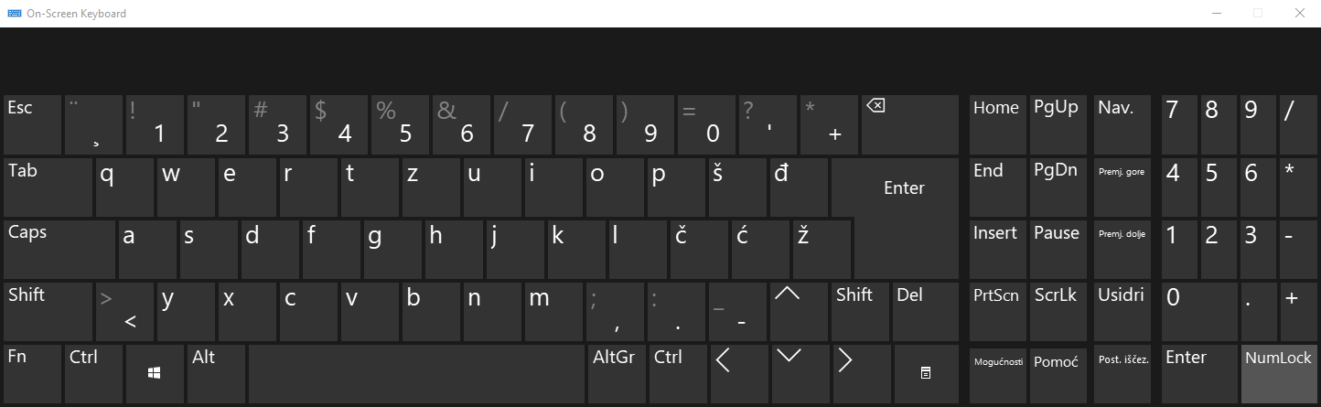The image size is (1321, 407).
Task: Click the space bar key
Action: [415, 373]
